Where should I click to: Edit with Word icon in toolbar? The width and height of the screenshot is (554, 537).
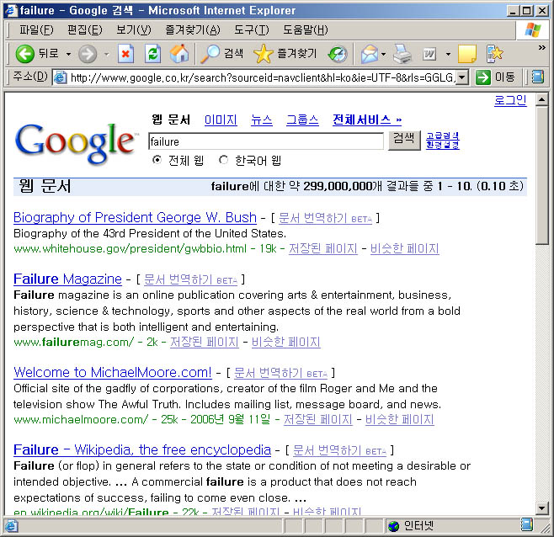click(x=429, y=54)
